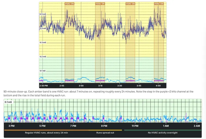Screen dimensions: 206x139
Task: Click the HVAC ON label near 2:45
Action: tap(69, 4)
